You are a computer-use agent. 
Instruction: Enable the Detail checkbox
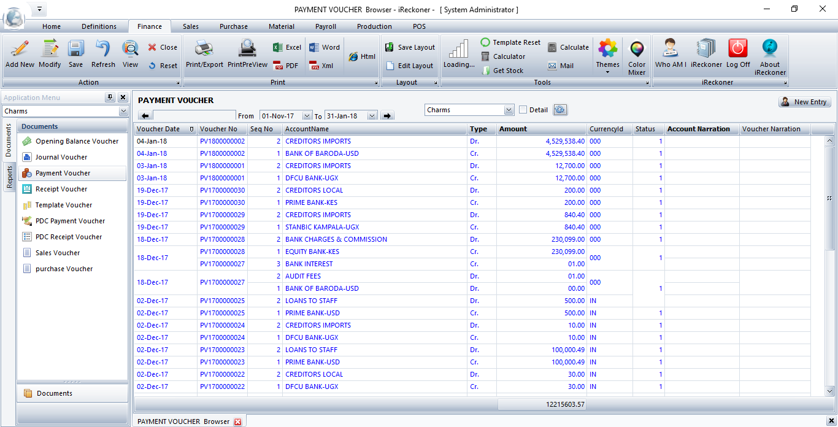click(x=523, y=110)
